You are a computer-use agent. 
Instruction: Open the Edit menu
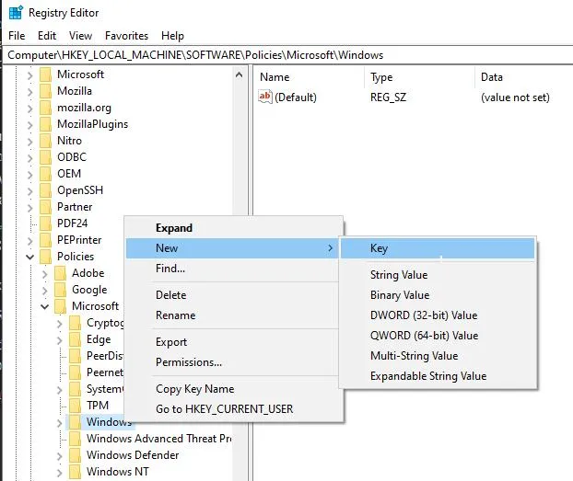[x=47, y=36]
